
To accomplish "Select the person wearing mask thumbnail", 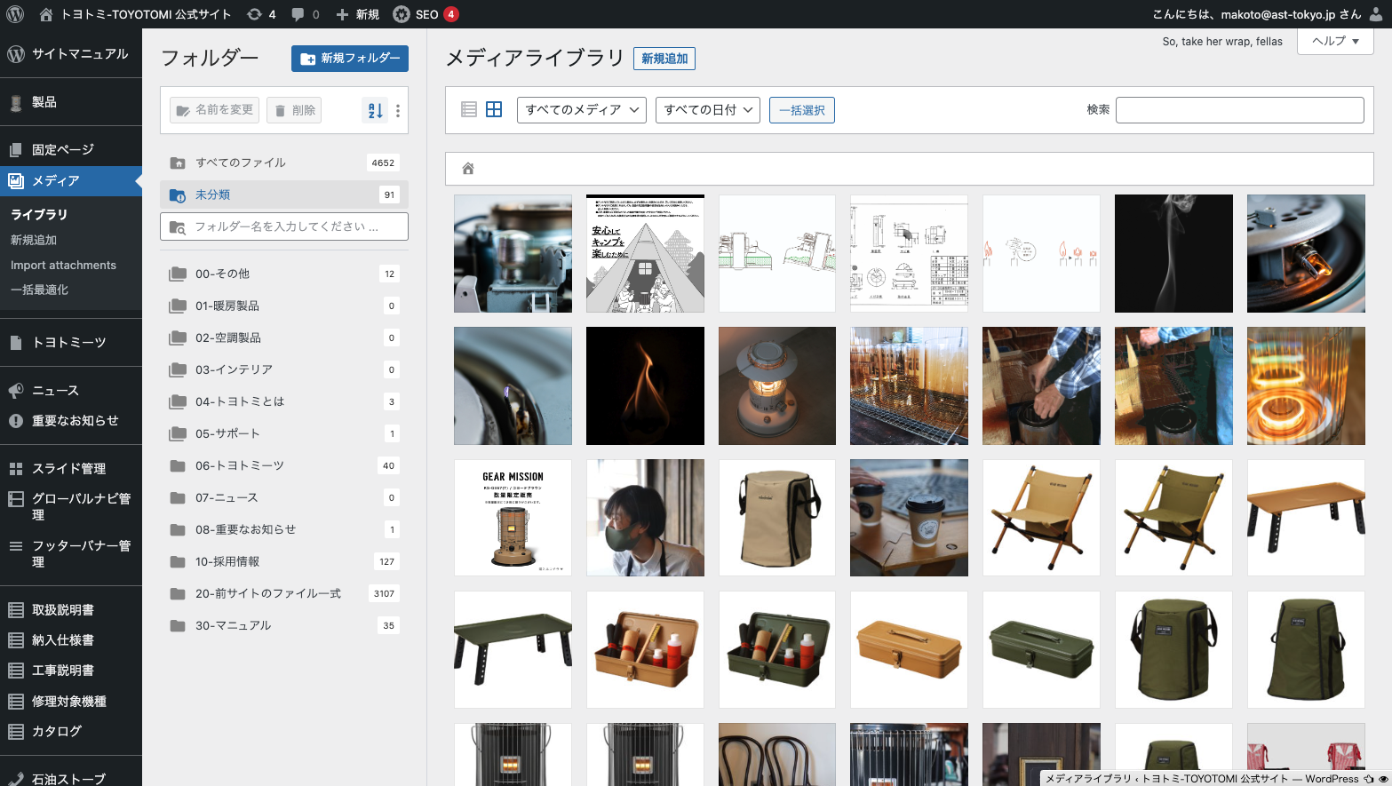I will coord(645,518).
